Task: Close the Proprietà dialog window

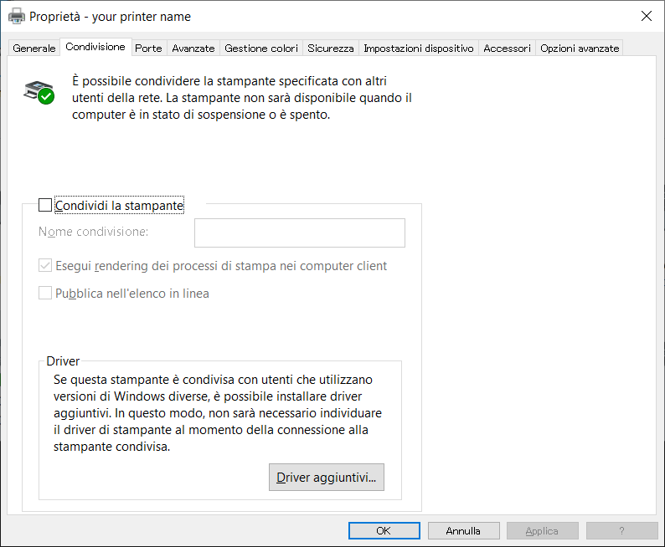Action: click(x=647, y=16)
